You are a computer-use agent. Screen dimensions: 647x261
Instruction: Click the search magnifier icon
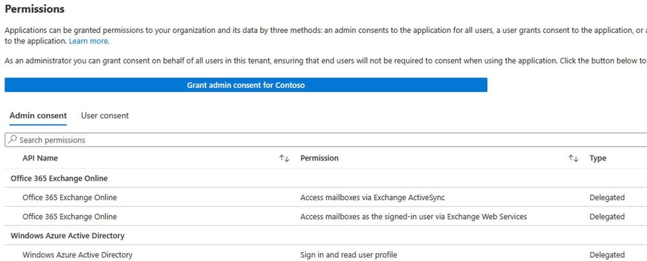(12, 140)
